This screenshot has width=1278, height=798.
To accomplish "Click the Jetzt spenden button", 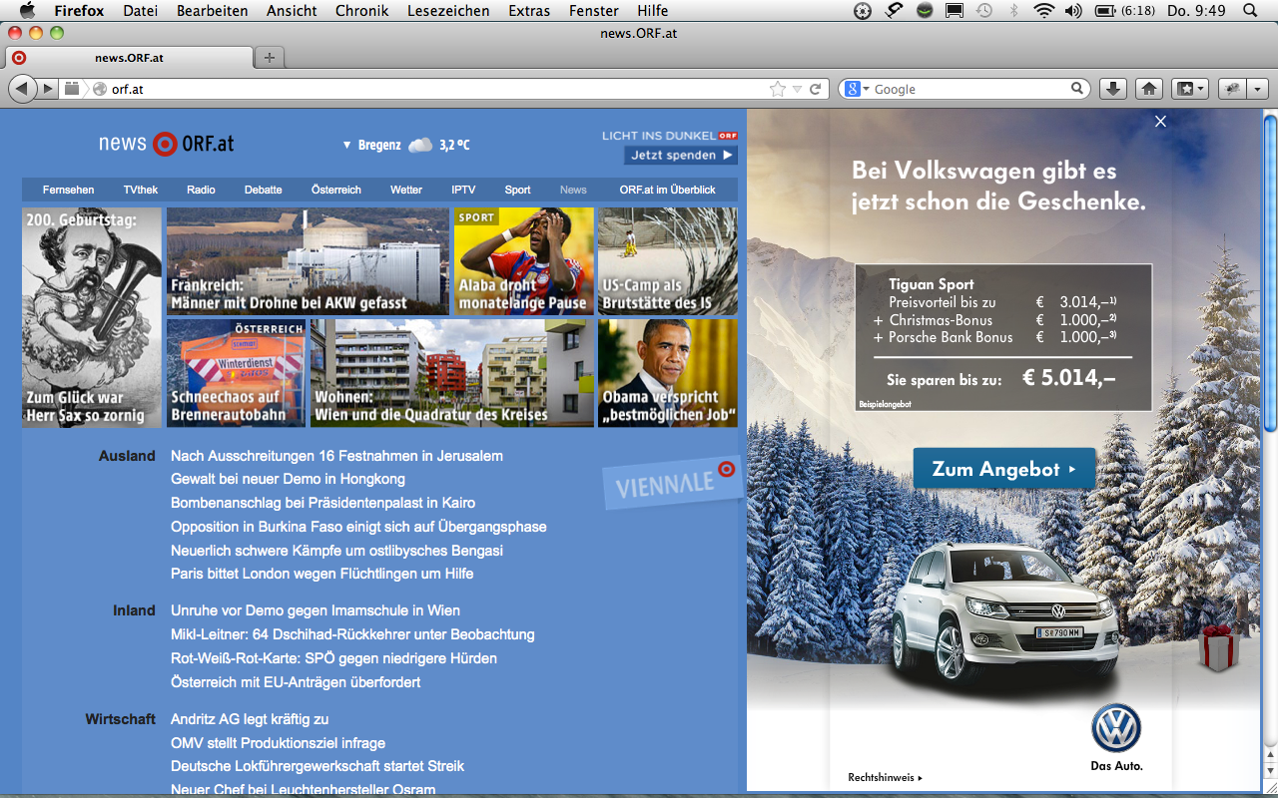I will point(681,155).
